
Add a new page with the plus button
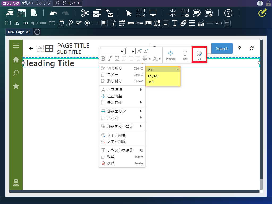point(37,32)
